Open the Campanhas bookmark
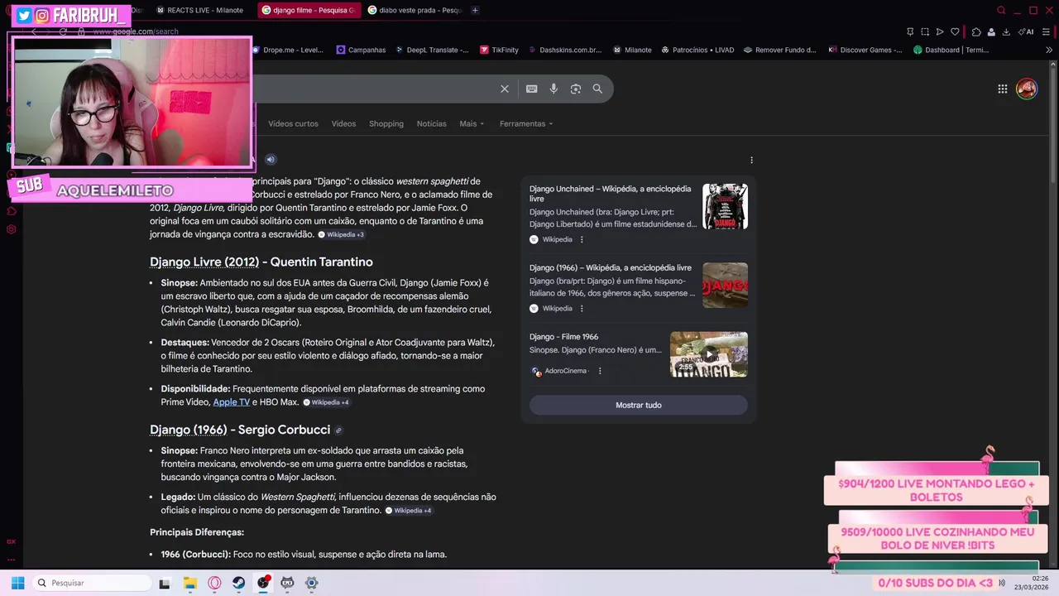Image resolution: width=1059 pixels, height=596 pixels. tap(361, 50)
